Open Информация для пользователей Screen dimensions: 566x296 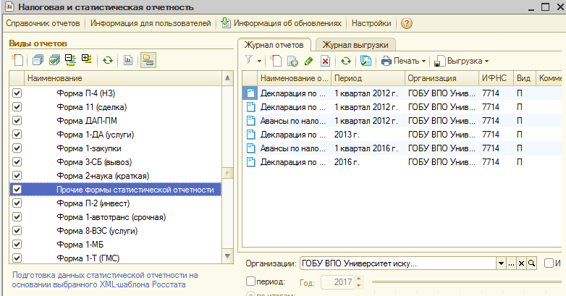151,23
